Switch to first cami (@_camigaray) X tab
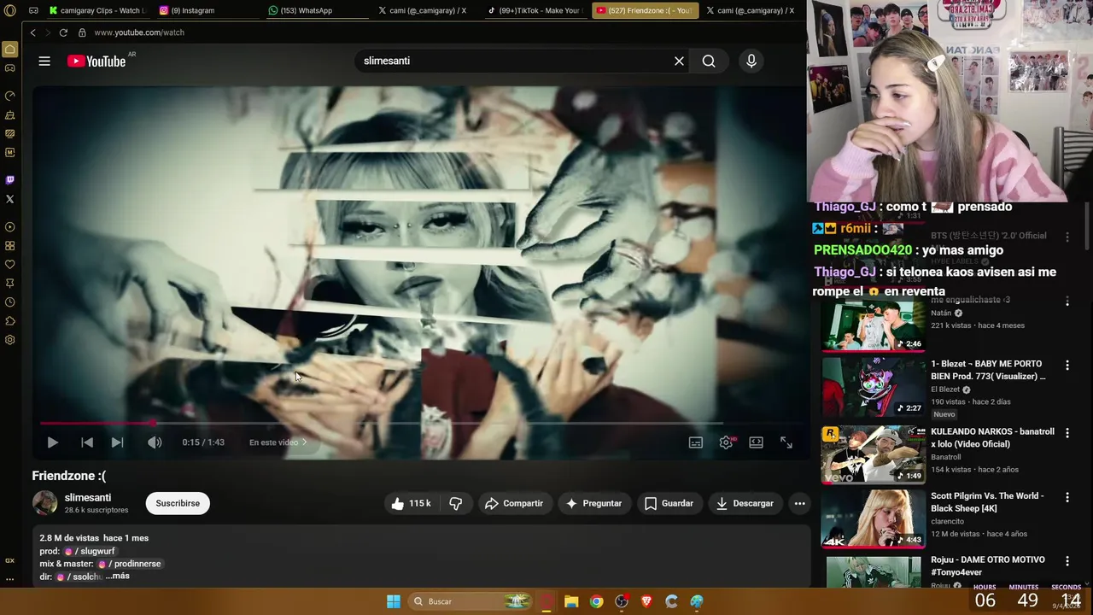The height and width of the screenshot is (615, 1093). [427, 10]
